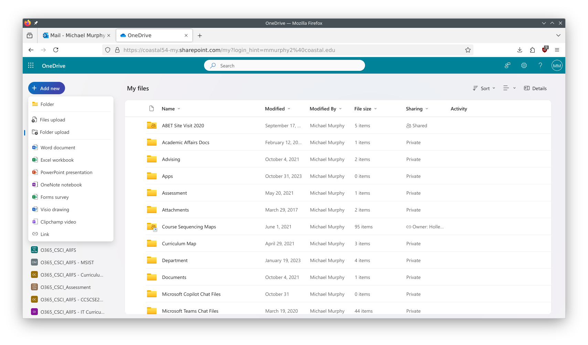Click the OneNote notebook icon
The width and height of the screenshot is (588, 345).
35,184
